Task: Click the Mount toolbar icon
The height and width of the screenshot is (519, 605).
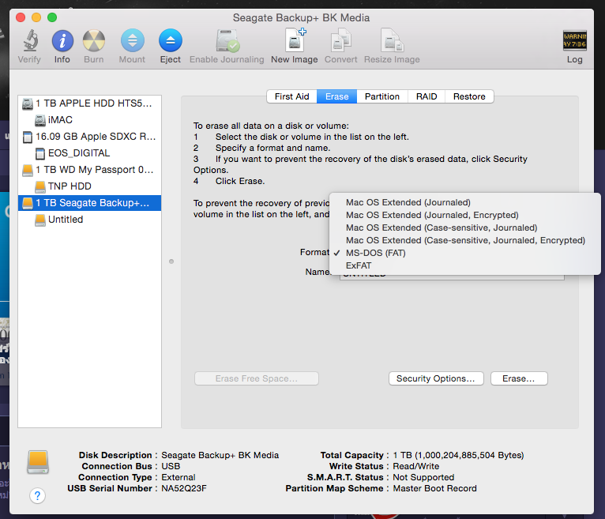Action: (x=133, y=40)
